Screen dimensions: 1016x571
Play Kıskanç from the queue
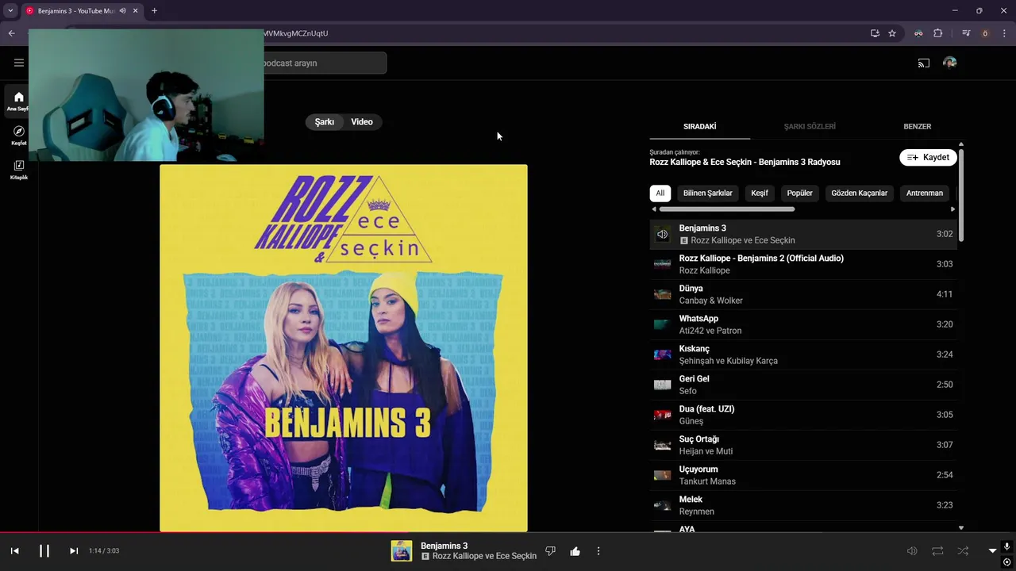click(x=803, y=354)
